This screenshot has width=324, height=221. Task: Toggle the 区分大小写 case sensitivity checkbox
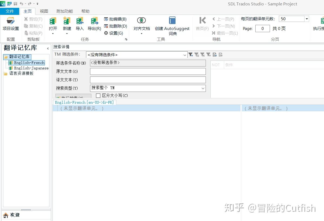pyautogui.click(x=98, y=95)
